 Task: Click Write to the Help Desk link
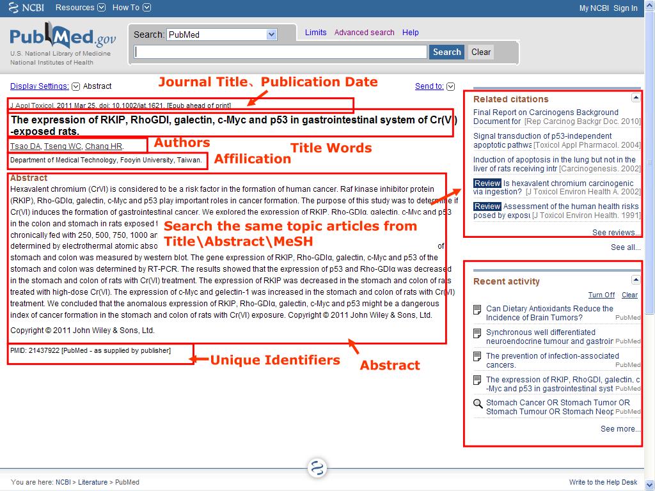[603, 482]
